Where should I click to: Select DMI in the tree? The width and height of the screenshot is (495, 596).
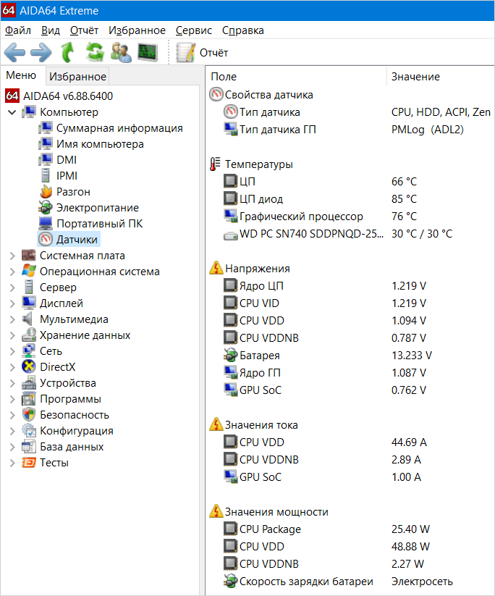[x=67, y=160]
